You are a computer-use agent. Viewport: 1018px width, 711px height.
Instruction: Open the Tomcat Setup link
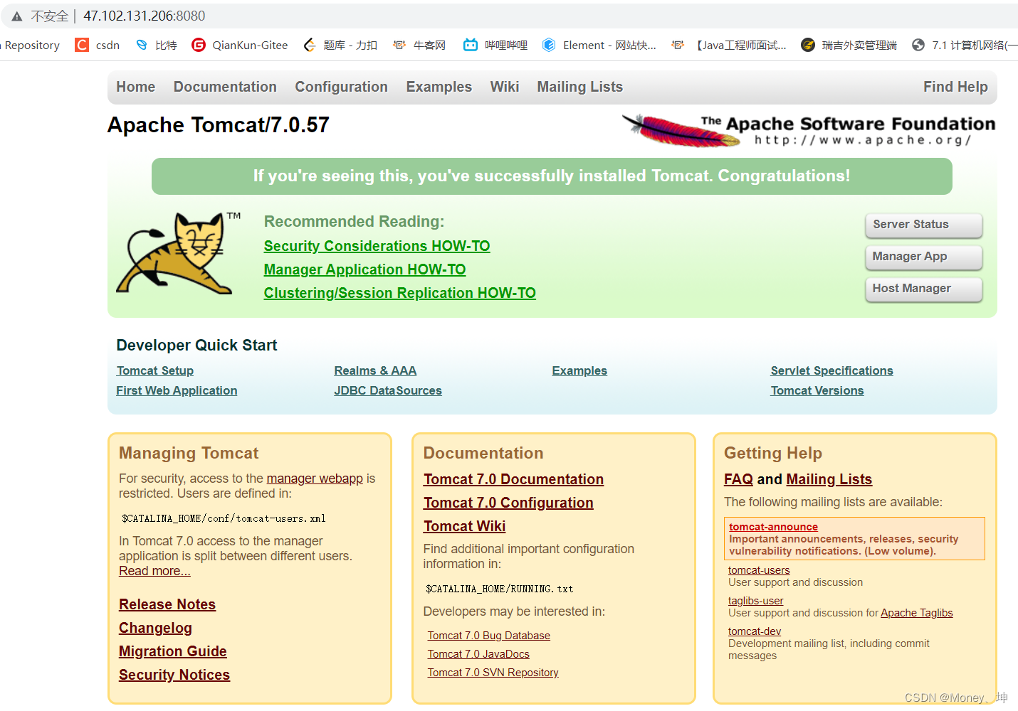(x=155, y=370)
